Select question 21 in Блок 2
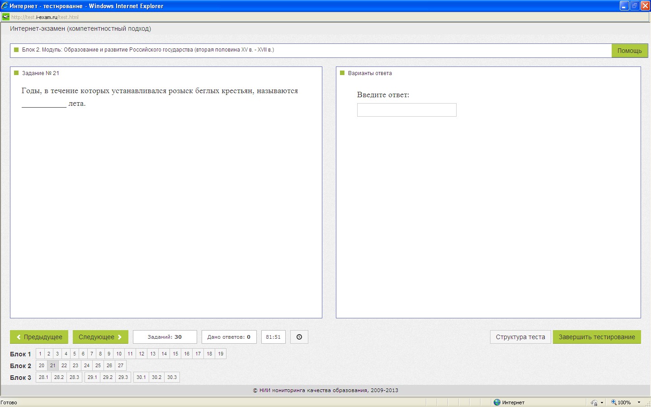The image size is (651, 407). click(53, 365)
